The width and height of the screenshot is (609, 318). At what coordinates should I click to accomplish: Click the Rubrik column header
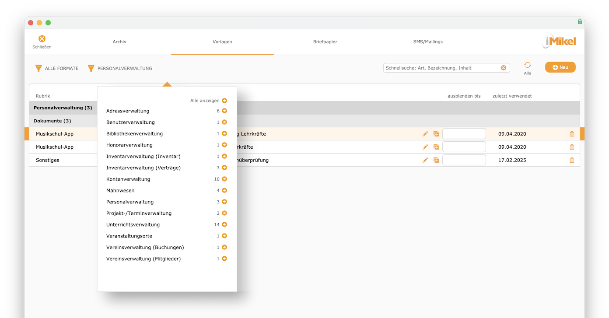(43, 96)
